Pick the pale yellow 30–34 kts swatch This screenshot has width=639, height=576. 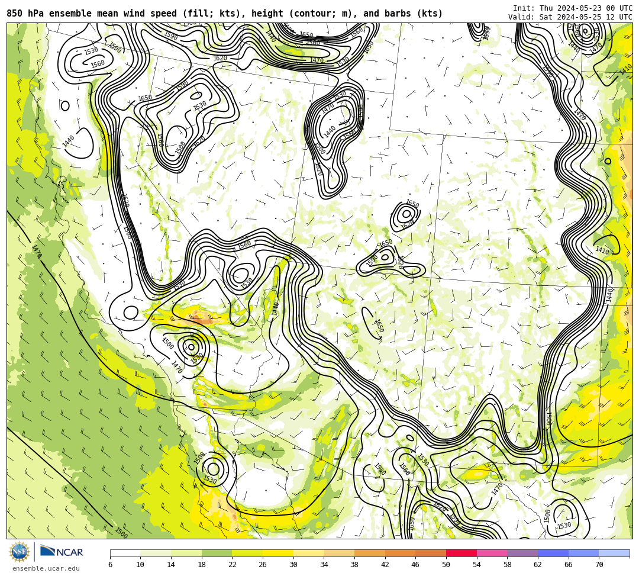click(x=308, y=553)
